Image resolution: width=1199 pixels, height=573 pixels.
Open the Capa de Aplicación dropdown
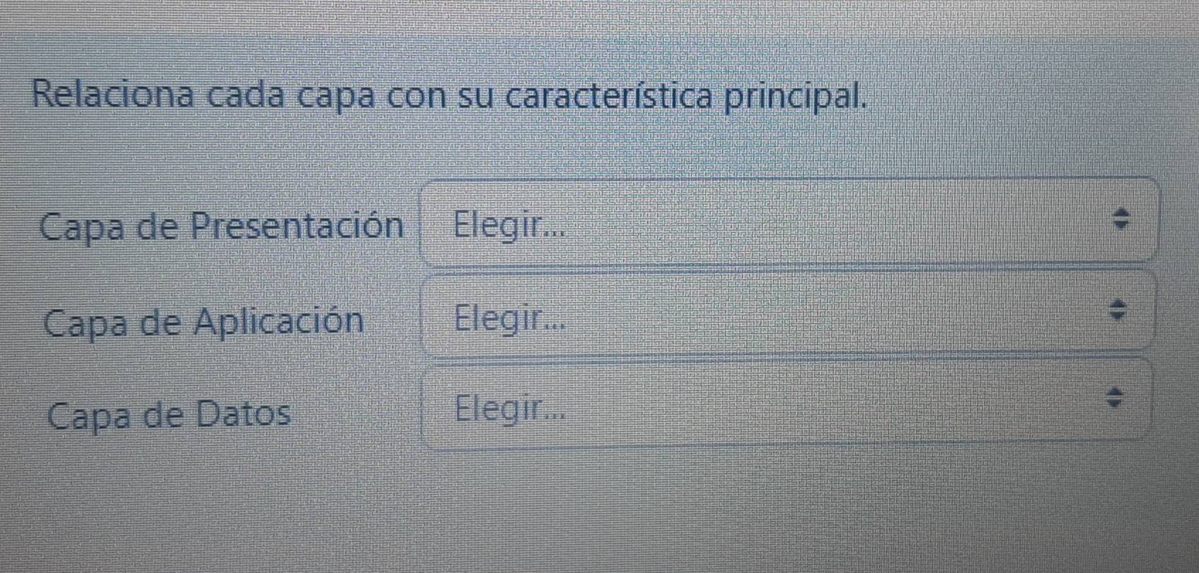click(x=788, y=313)
